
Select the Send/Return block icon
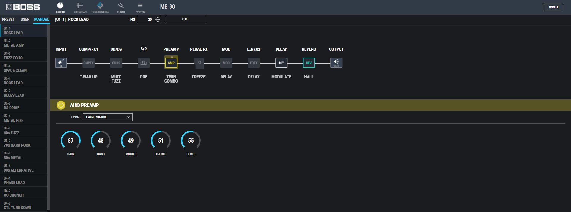click(x=144, y=63)
